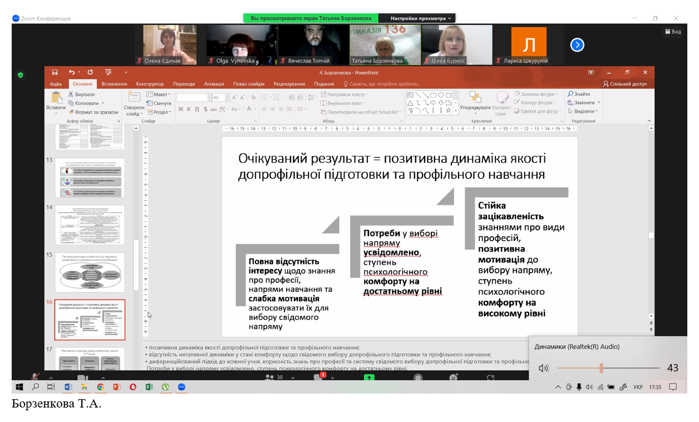This screenshot has height=422, width=699.
Task: Open the Макет layout dropdown
Action: [159, 95]
